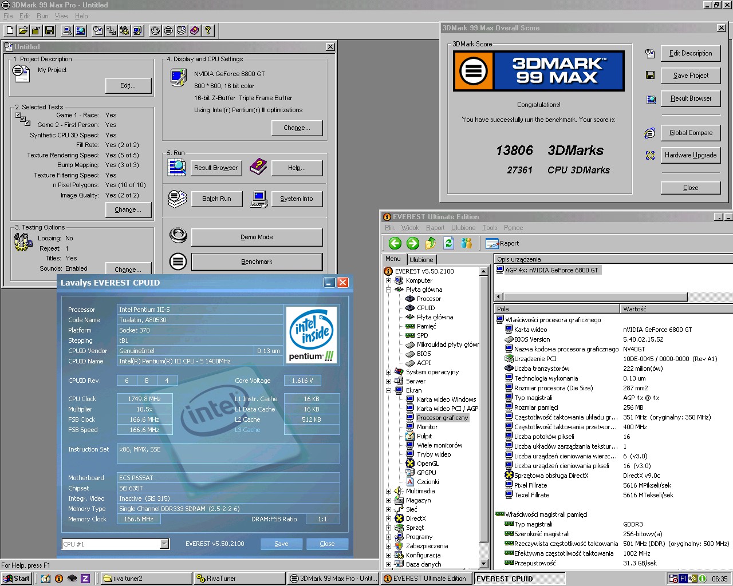Expand the Multimedia tree node

pyautogui.click(x=389, y=491)
